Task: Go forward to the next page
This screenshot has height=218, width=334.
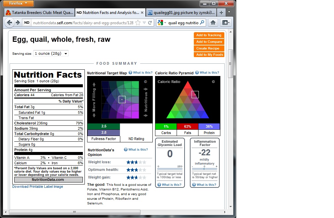Action: tap(18, 23)
